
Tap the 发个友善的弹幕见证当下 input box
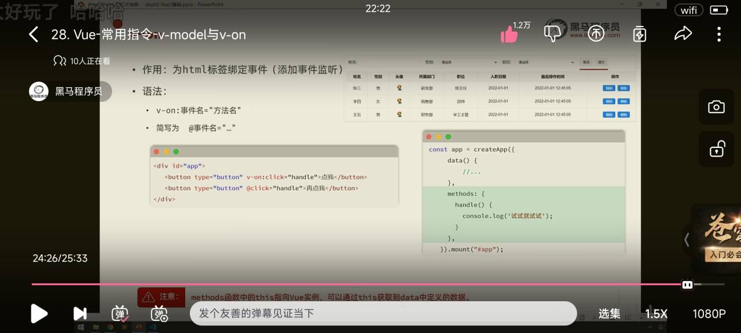383,313
